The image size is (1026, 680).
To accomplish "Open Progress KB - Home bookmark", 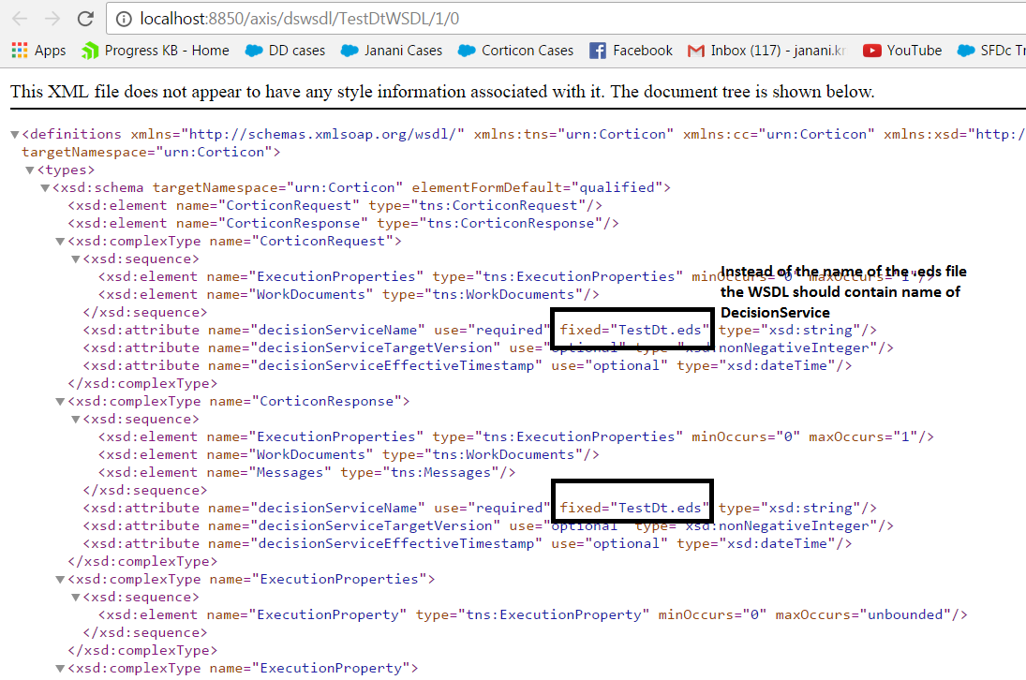I will click(156, 51).
